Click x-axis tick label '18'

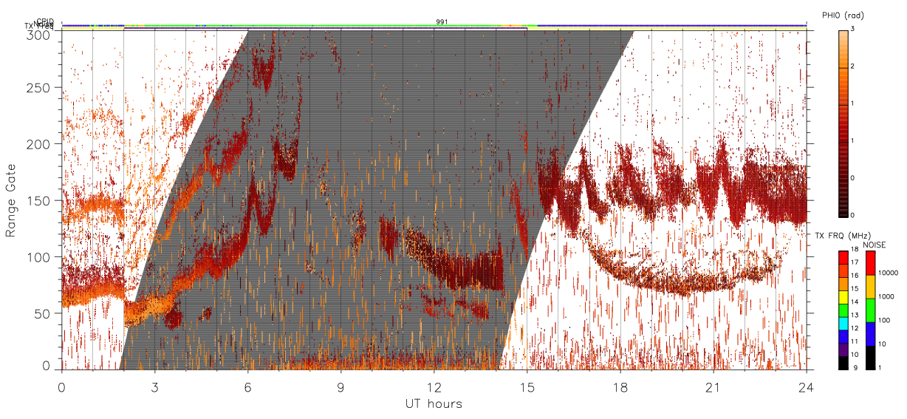620,386
